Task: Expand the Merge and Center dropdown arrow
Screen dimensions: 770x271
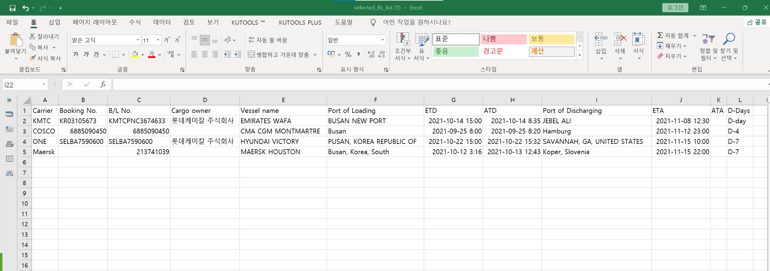Action: (315, 55)
